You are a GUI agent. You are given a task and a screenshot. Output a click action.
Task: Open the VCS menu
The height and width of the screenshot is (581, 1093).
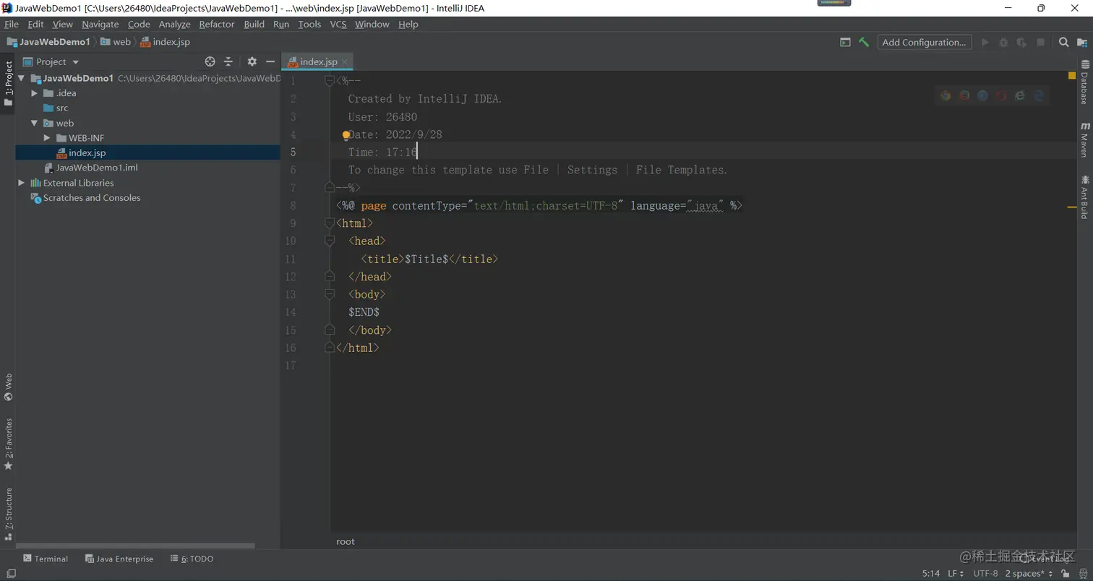point(338,24)
